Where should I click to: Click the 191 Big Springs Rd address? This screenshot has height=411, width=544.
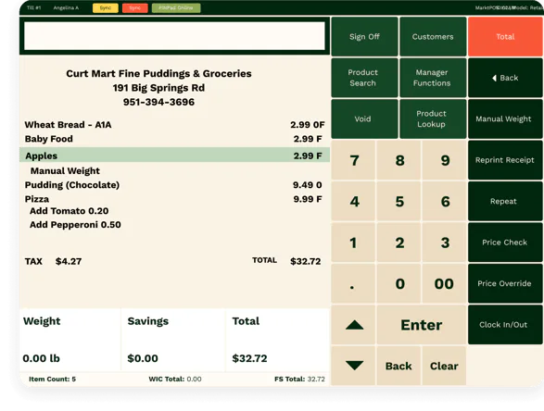click(x=158, y=88)
